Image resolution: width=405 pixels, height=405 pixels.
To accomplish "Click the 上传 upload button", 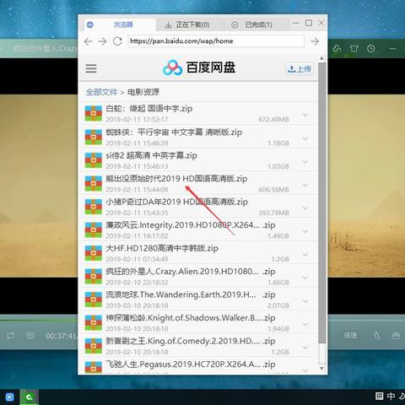I will 300,68.
